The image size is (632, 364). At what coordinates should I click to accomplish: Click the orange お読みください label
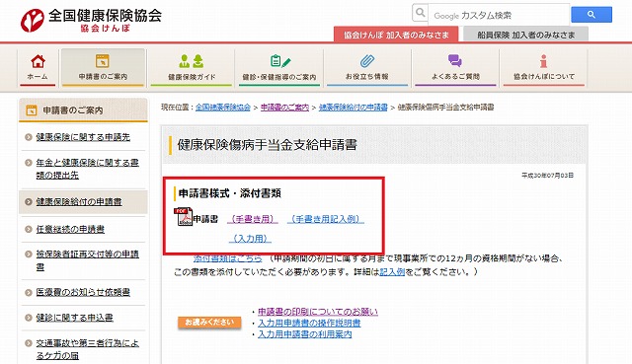coord(209,323)
